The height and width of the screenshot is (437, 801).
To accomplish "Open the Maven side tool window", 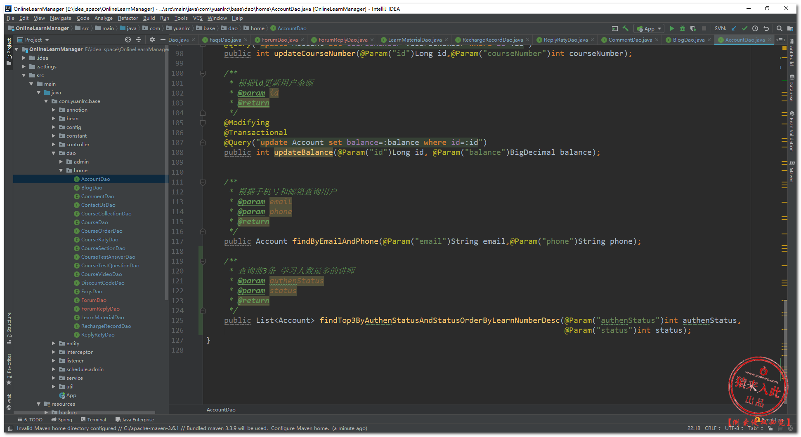I will [x=792, y=172].
